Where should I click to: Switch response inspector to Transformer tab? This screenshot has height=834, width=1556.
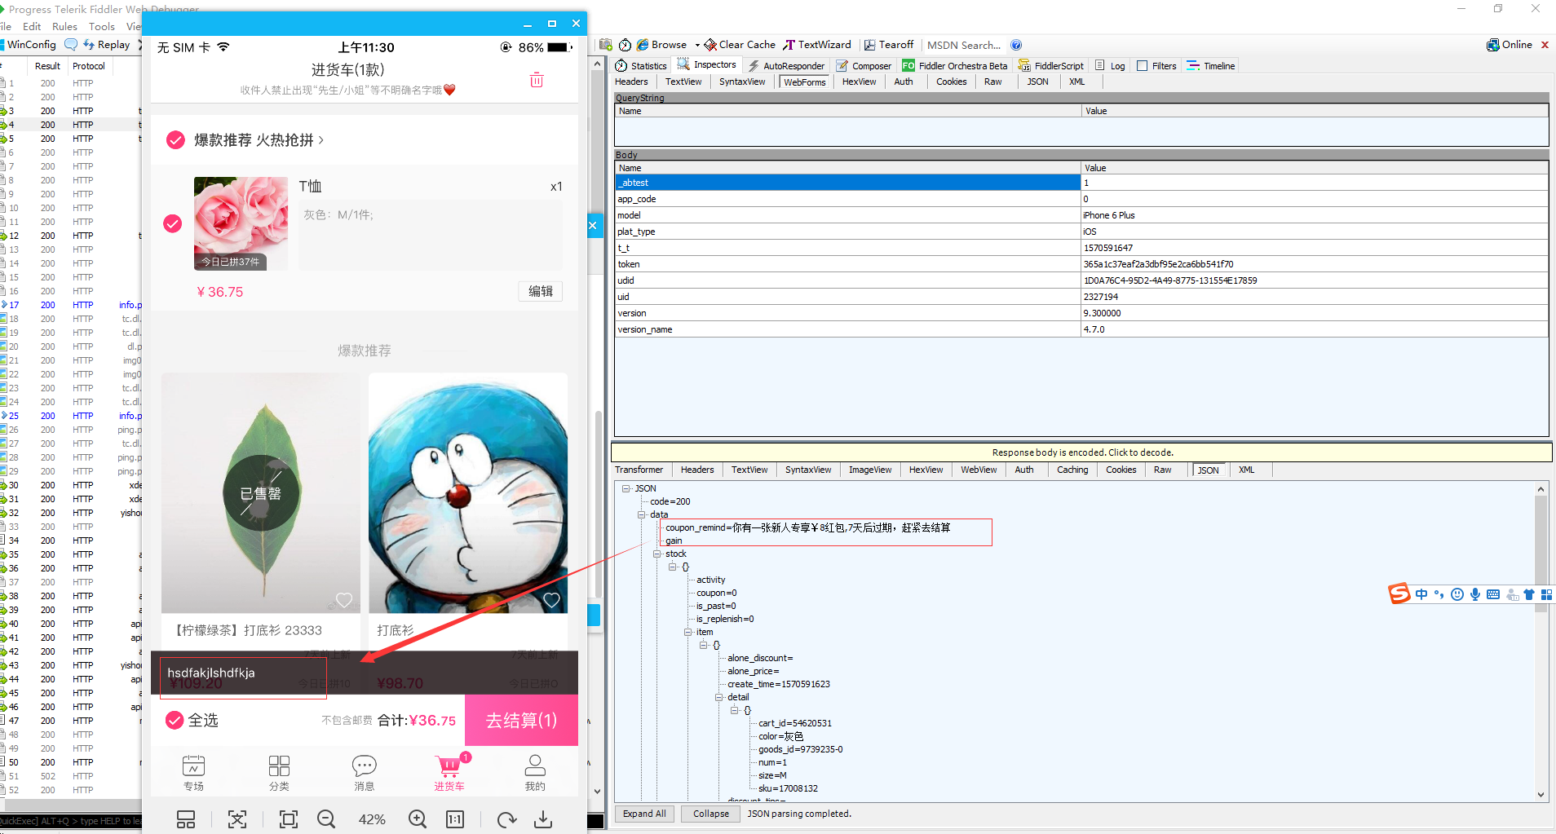click(639, 470)
